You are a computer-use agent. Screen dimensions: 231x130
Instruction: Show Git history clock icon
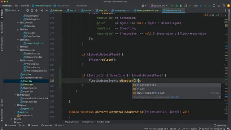pyautogui.click(x=214, y=6)
